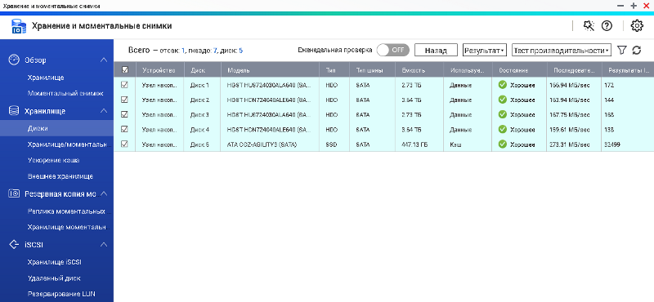The width and height of the screenshot is (654, 302).
Task: Click the disk count link after диск
Action: [x=240, y=51]
